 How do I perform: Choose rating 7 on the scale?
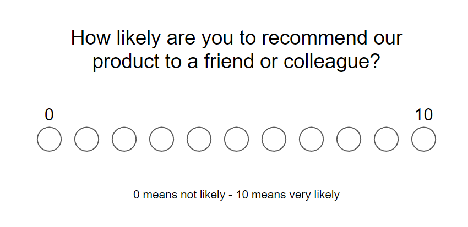311,139
